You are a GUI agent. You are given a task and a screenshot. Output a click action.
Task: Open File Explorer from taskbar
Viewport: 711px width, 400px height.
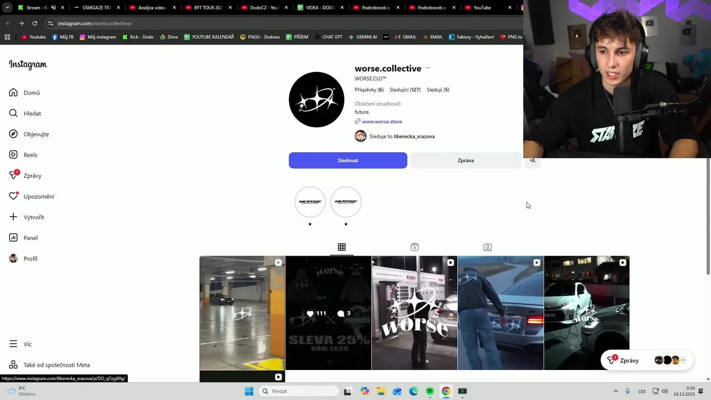point(380,391)
